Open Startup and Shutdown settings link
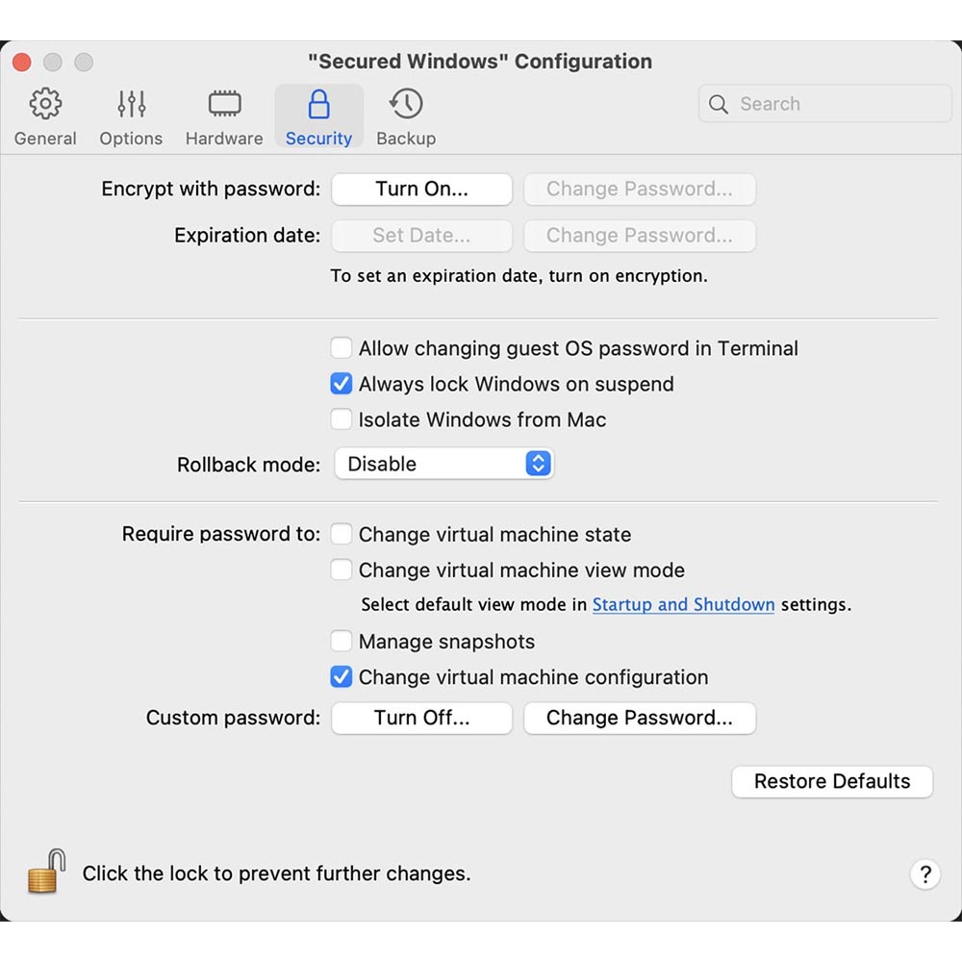Screen dimensions: 962x962 coord(683,605)
